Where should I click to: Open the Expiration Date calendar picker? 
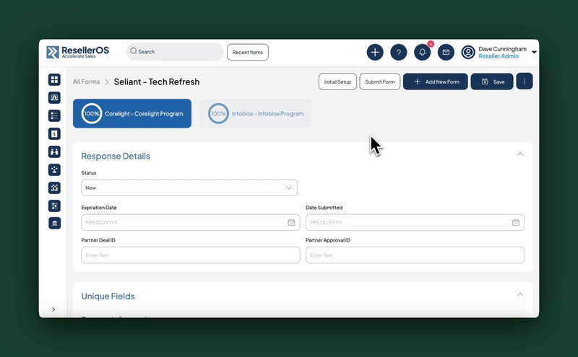[291, 223]
